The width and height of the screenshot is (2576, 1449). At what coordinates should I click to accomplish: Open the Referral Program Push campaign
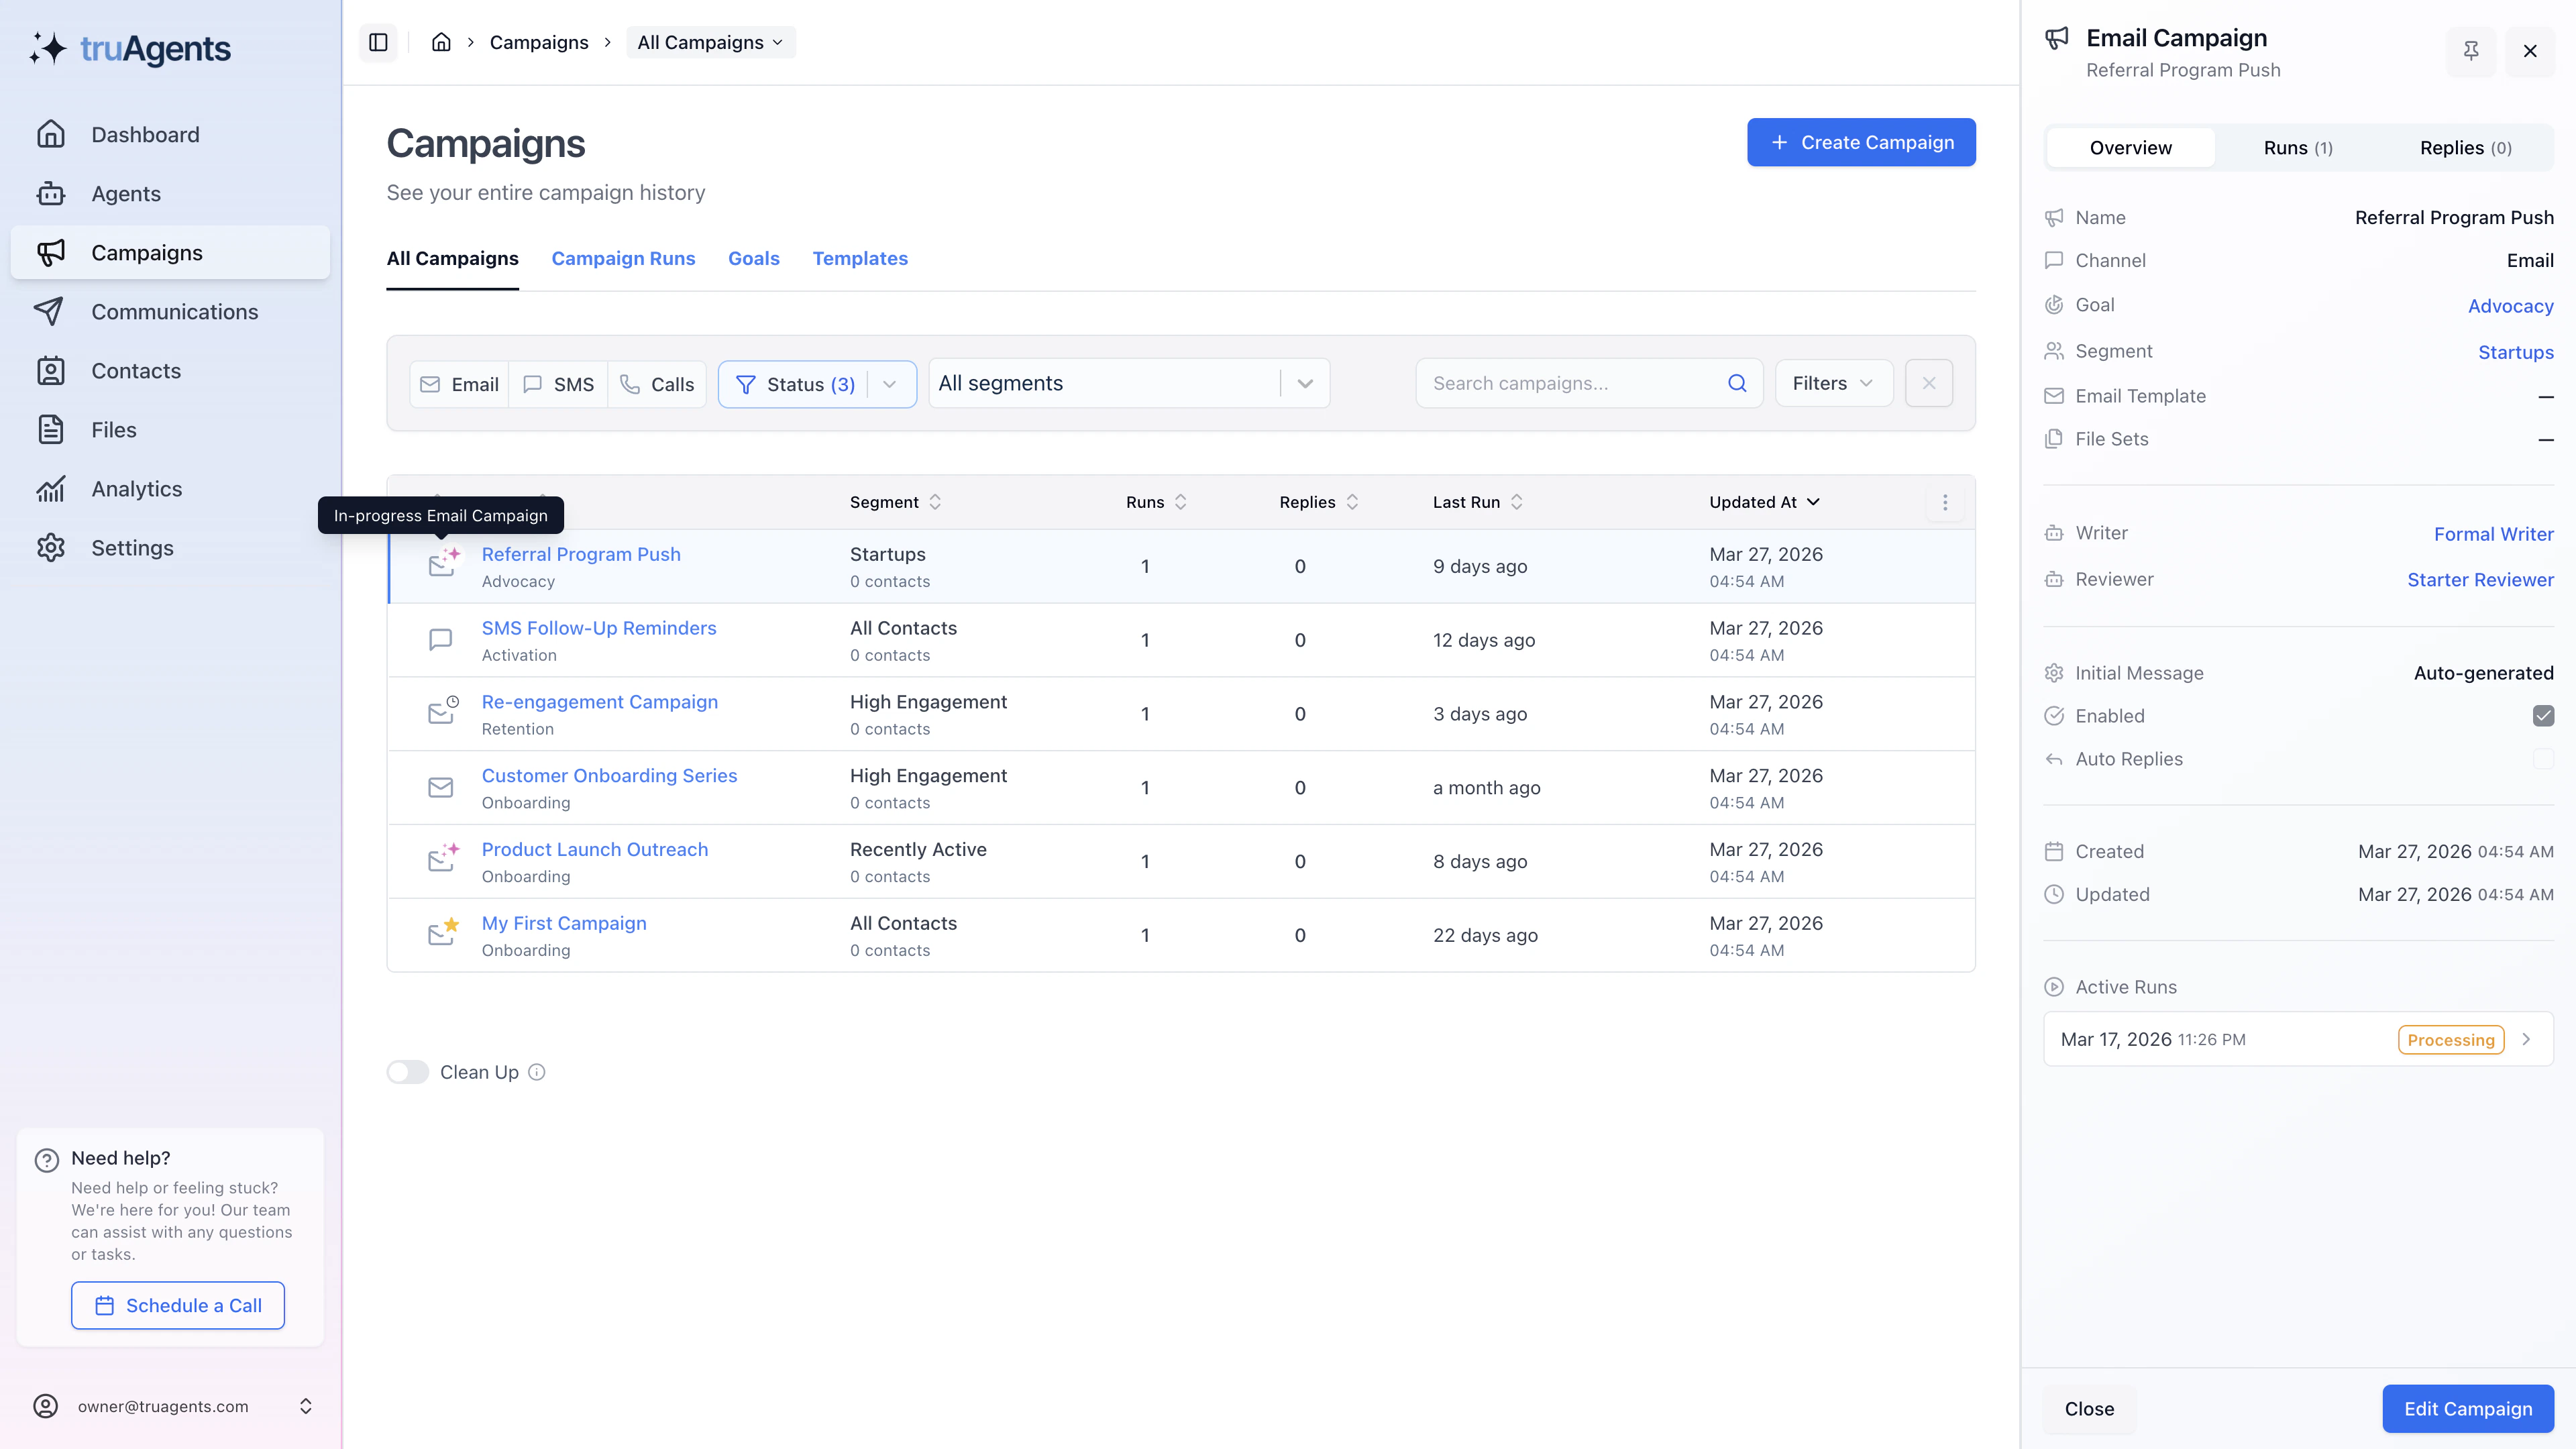tap(581, 554)
